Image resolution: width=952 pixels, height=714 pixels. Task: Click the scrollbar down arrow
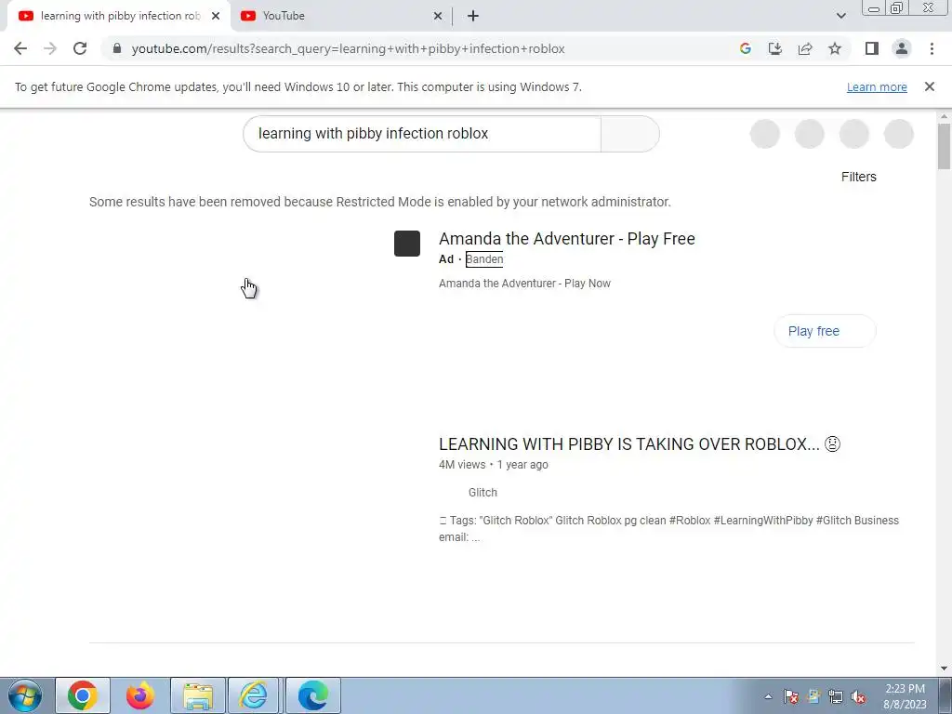pyautogui.click(x=944, y=668)
